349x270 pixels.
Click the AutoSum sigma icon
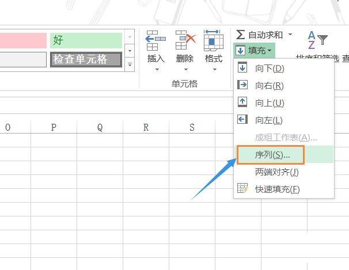point(241,35)
